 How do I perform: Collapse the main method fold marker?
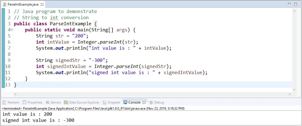point(12,30)
